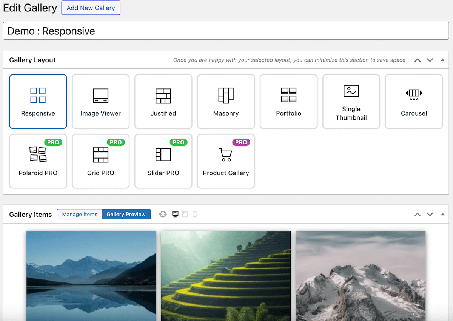
Task: Refresh the gallery preview
Action: click(162, 214)
